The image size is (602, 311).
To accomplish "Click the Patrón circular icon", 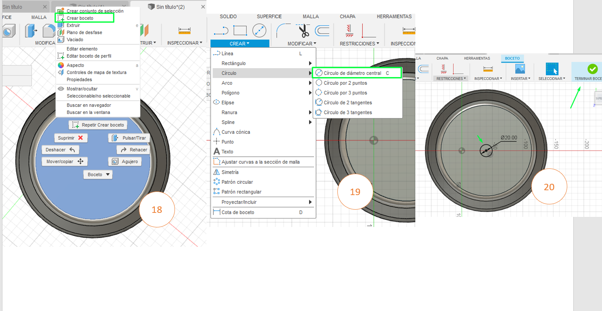I will click(x=216, y=182).
